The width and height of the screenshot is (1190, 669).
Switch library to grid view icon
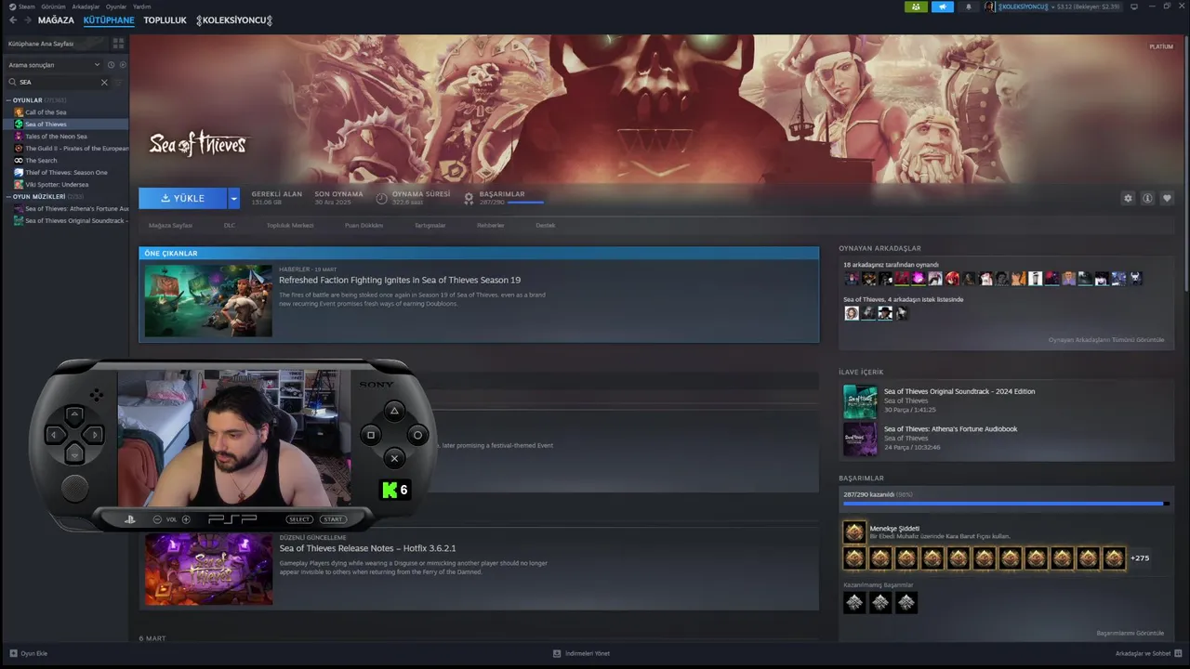tap(118, 44)
